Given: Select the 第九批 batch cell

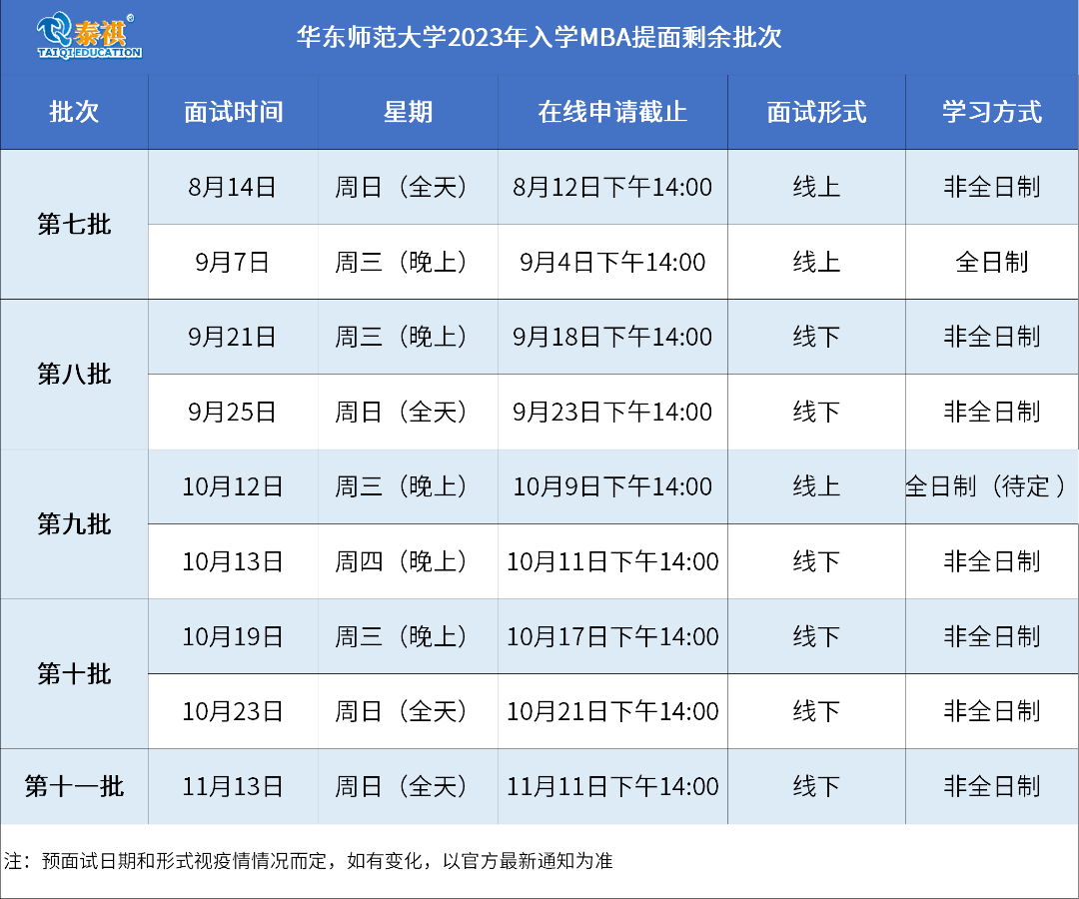Looking at the screenshot, I should coord(74,524).
